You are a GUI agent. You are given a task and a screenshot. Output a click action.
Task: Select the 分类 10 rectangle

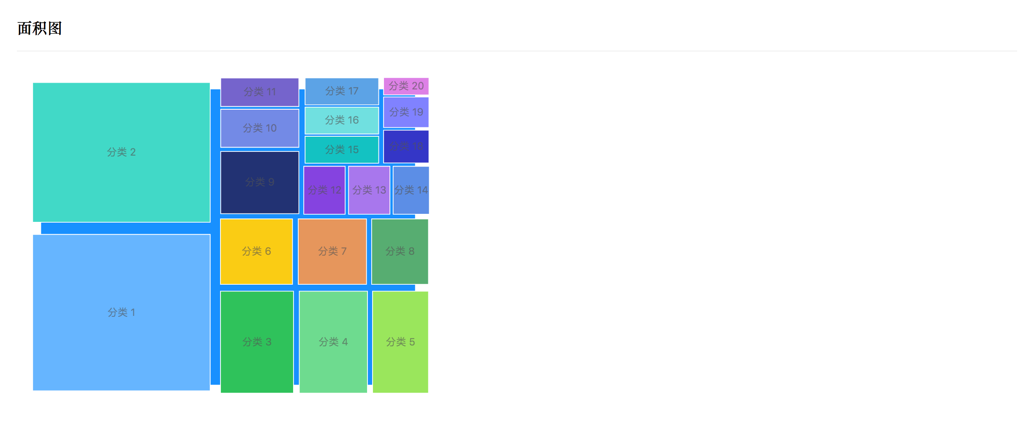tap(260, 128)
